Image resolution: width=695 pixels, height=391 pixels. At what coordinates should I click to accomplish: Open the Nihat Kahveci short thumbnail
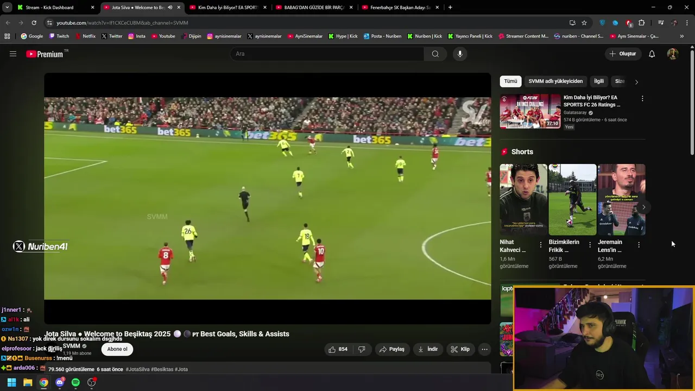[523, 199]
